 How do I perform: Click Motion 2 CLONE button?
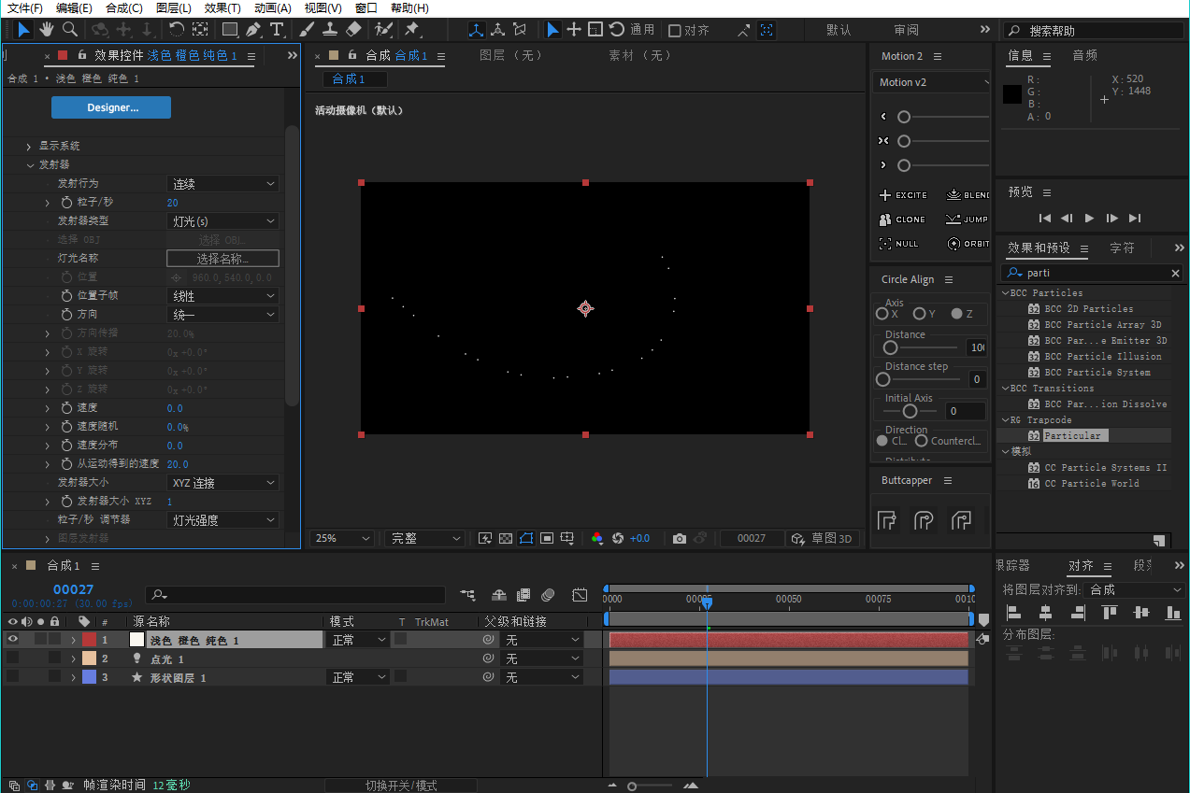click(903, 219)
